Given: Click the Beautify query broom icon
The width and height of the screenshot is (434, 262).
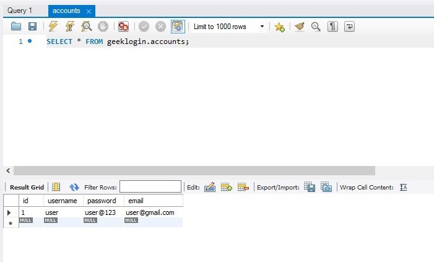Looking at the screenshot, I should coord(300,27).
